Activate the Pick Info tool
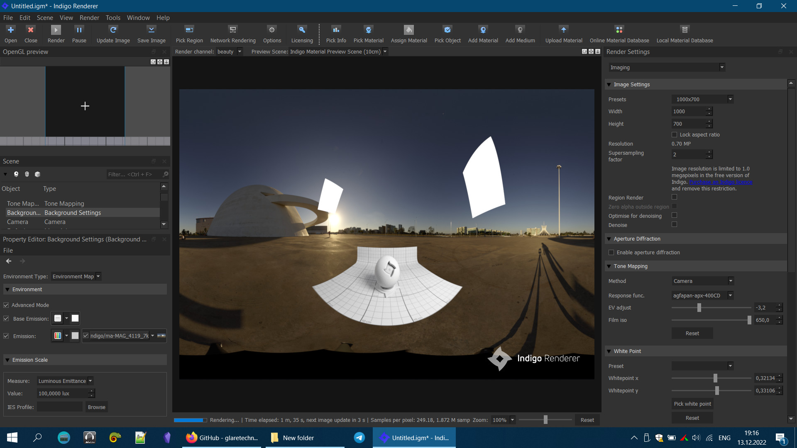 [336, 30]
